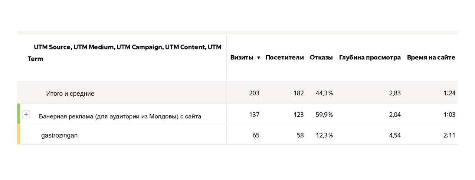Select the Итого и средние row
Screen dimensions: 475x180
point(70,94)
